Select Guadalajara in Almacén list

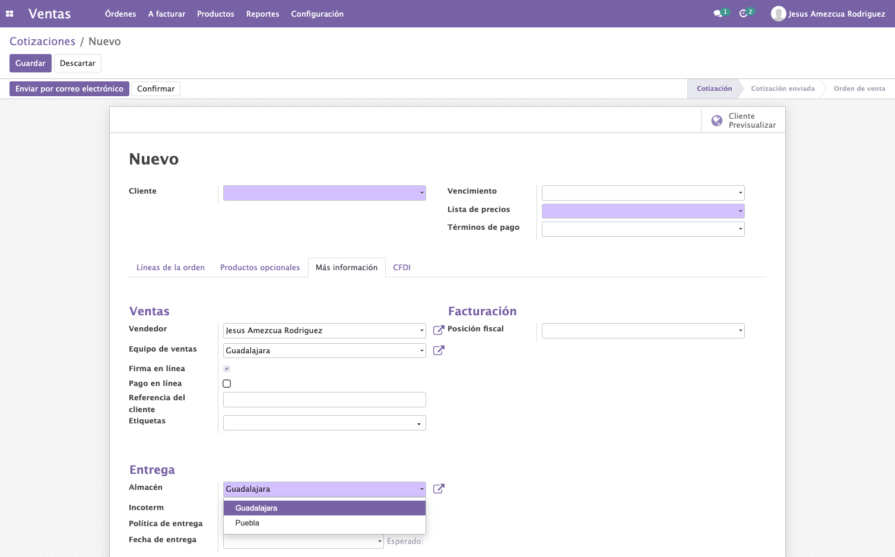coord(325,508)
